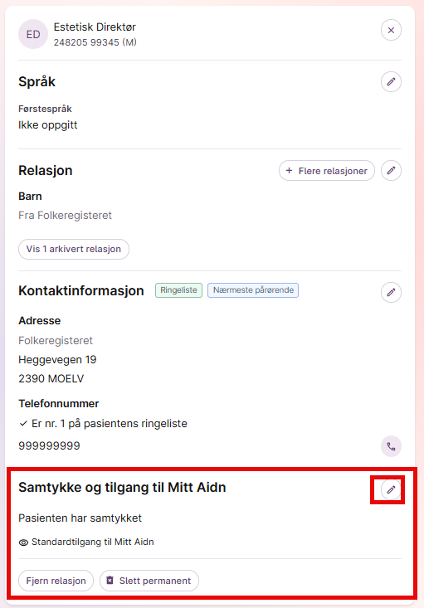
Task: Show the 1 archived relation
Action: pos(74,249)
